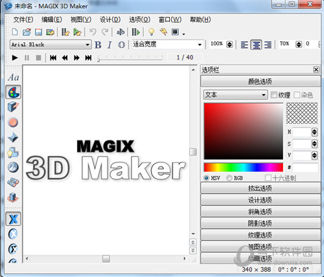Toggle Outline O text formatting
Screen dimensions: 324x277
(x=122, y=45)
